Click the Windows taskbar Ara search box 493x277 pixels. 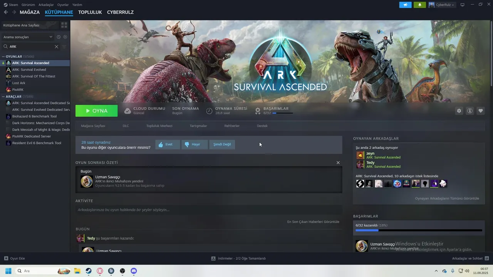pyautogui.click(x=43, y=271)
